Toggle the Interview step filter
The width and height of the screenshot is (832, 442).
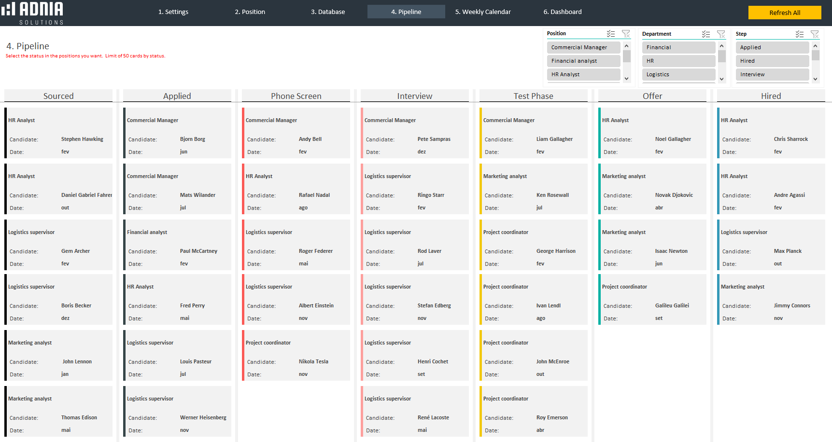coord(772,74)
